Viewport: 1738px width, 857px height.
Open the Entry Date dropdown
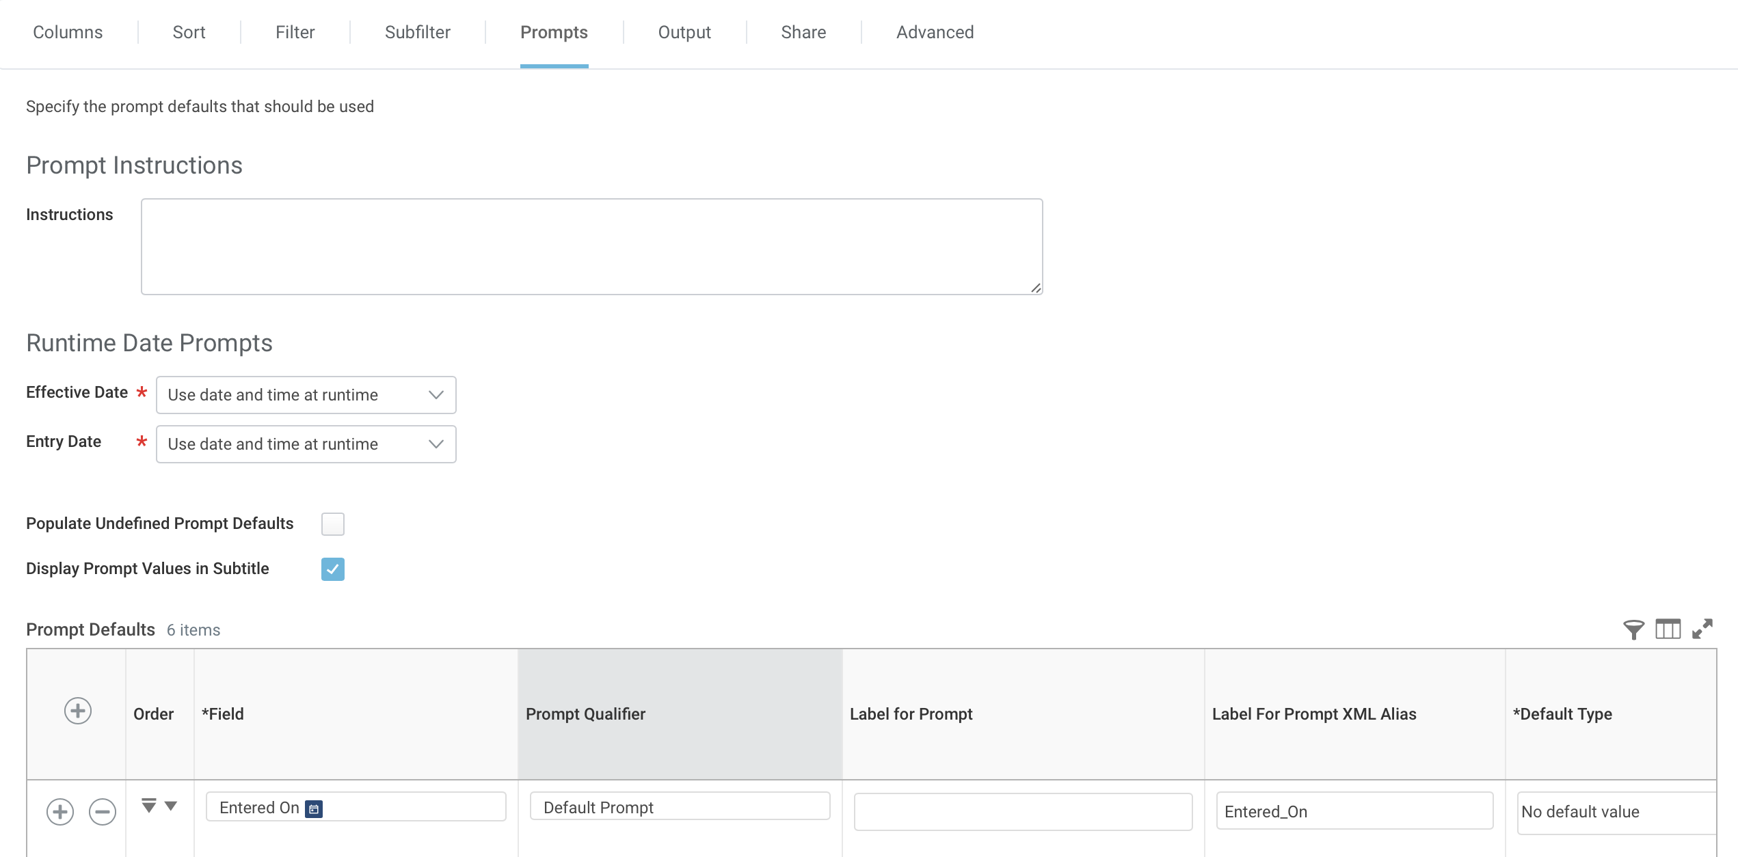[306, 444]
